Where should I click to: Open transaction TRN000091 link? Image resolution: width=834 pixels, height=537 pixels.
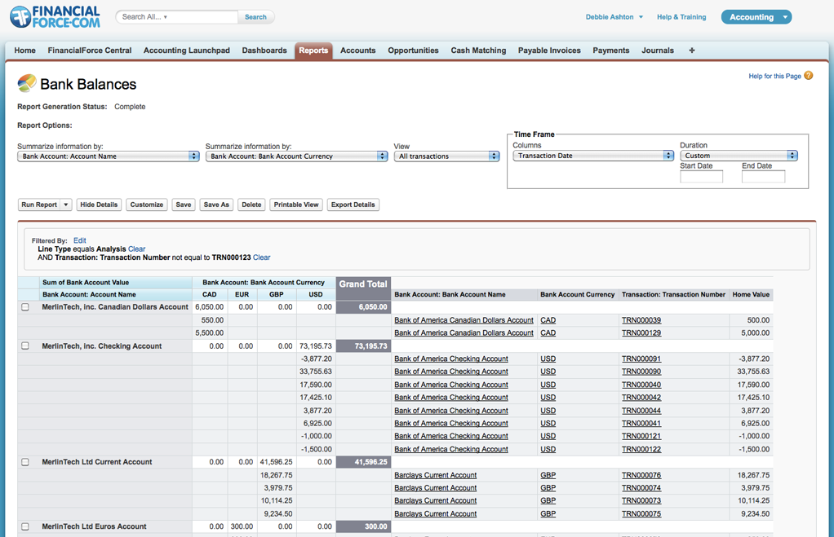coord(641,359)
